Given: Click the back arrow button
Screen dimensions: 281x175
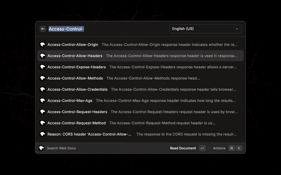Looking at the screenshot, I should point(43,29).
